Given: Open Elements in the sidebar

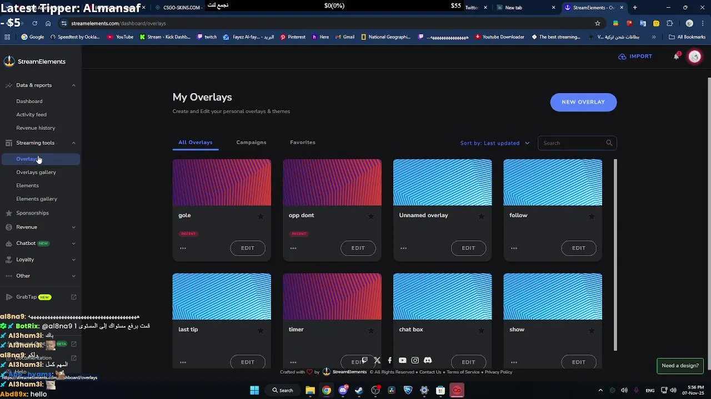Looking at the screenshot, I should pyautogui.click(x=27, y=186).
